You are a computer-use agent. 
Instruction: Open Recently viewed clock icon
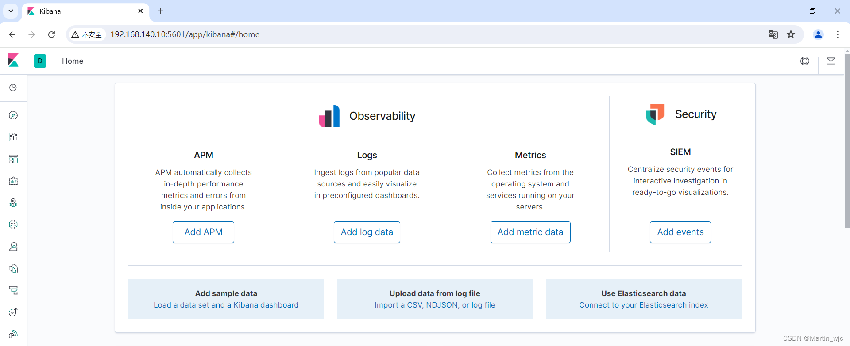[13, 87]
